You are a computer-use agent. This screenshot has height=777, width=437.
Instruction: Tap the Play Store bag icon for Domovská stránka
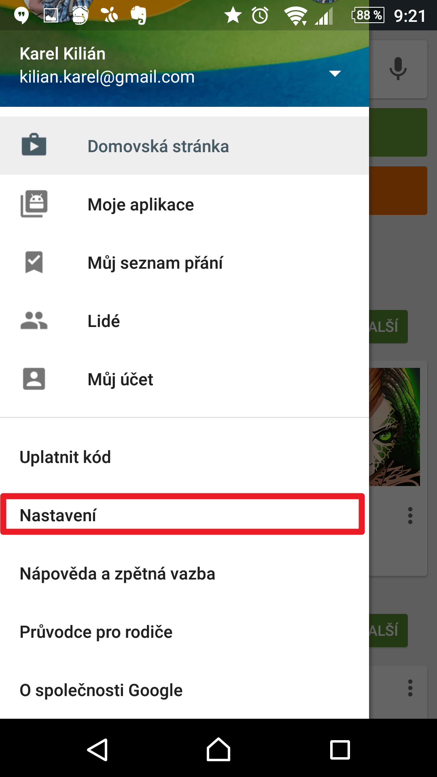(34, 145)
